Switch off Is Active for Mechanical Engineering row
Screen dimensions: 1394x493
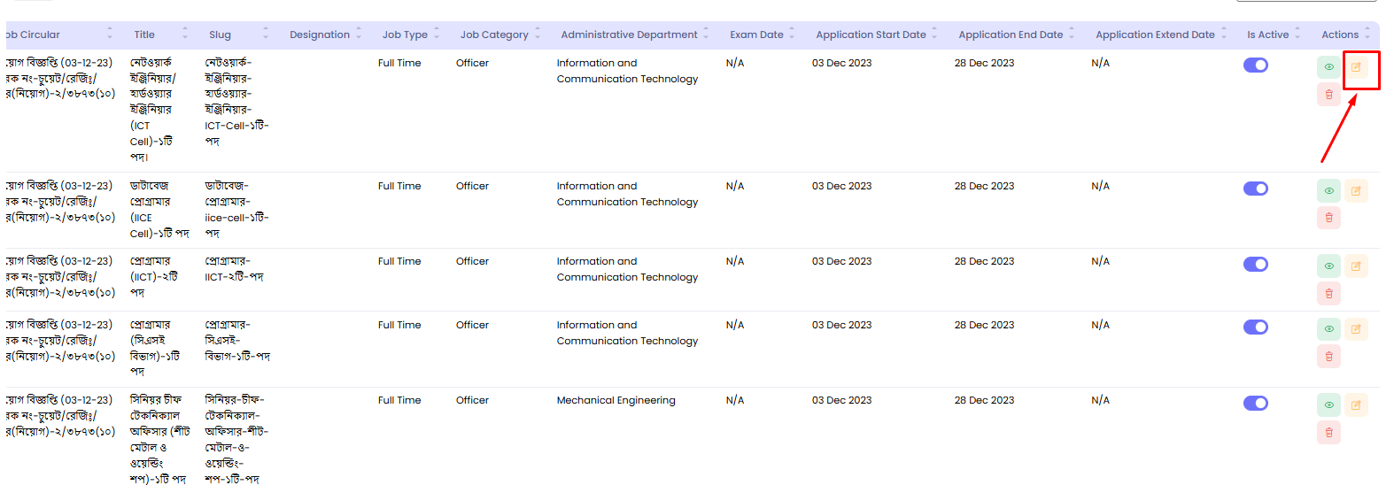tap(1255, 404)
